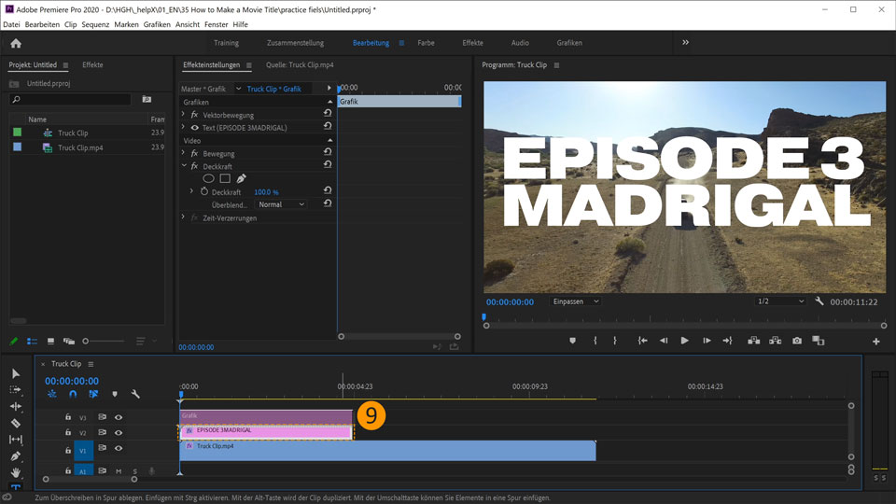This screenshot has width=896, height=504.
Task: Open the Sequenz menu
Action: pyautogui.click(x=95, y=24)
